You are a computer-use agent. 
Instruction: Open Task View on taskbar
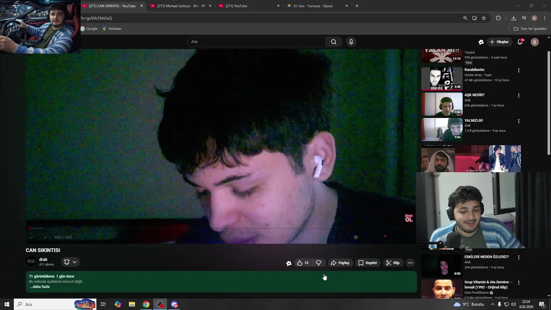point(103,304)
